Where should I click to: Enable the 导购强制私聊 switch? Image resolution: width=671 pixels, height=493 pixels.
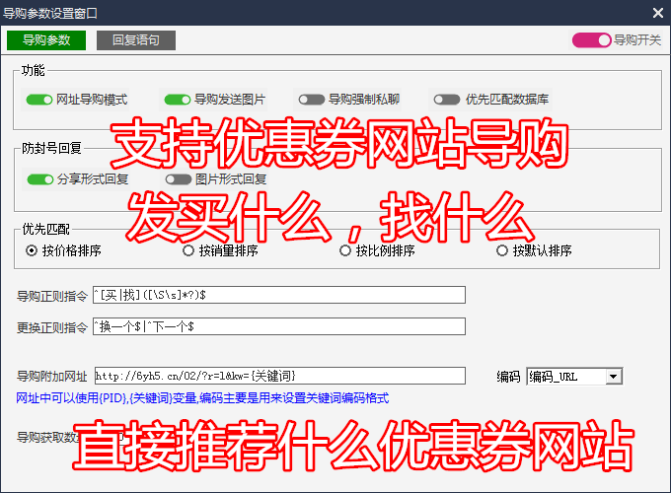pyautogui.click(x=312, y=100)
